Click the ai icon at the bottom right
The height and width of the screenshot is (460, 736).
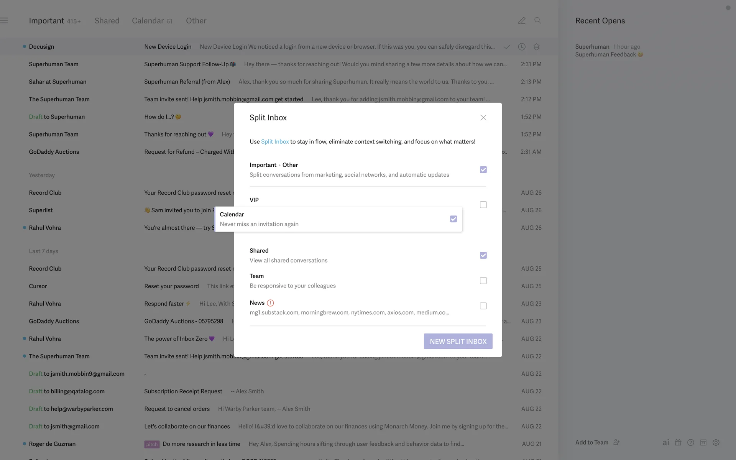pyautogui.click(x=666, y=442)
